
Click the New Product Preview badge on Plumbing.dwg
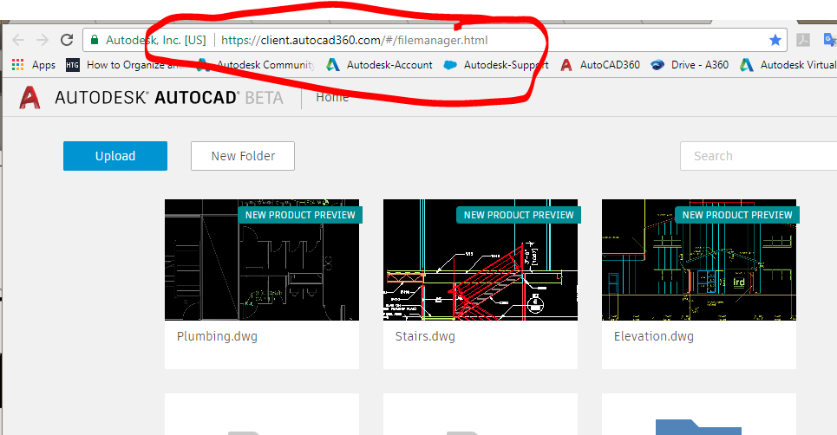(300, 215)
